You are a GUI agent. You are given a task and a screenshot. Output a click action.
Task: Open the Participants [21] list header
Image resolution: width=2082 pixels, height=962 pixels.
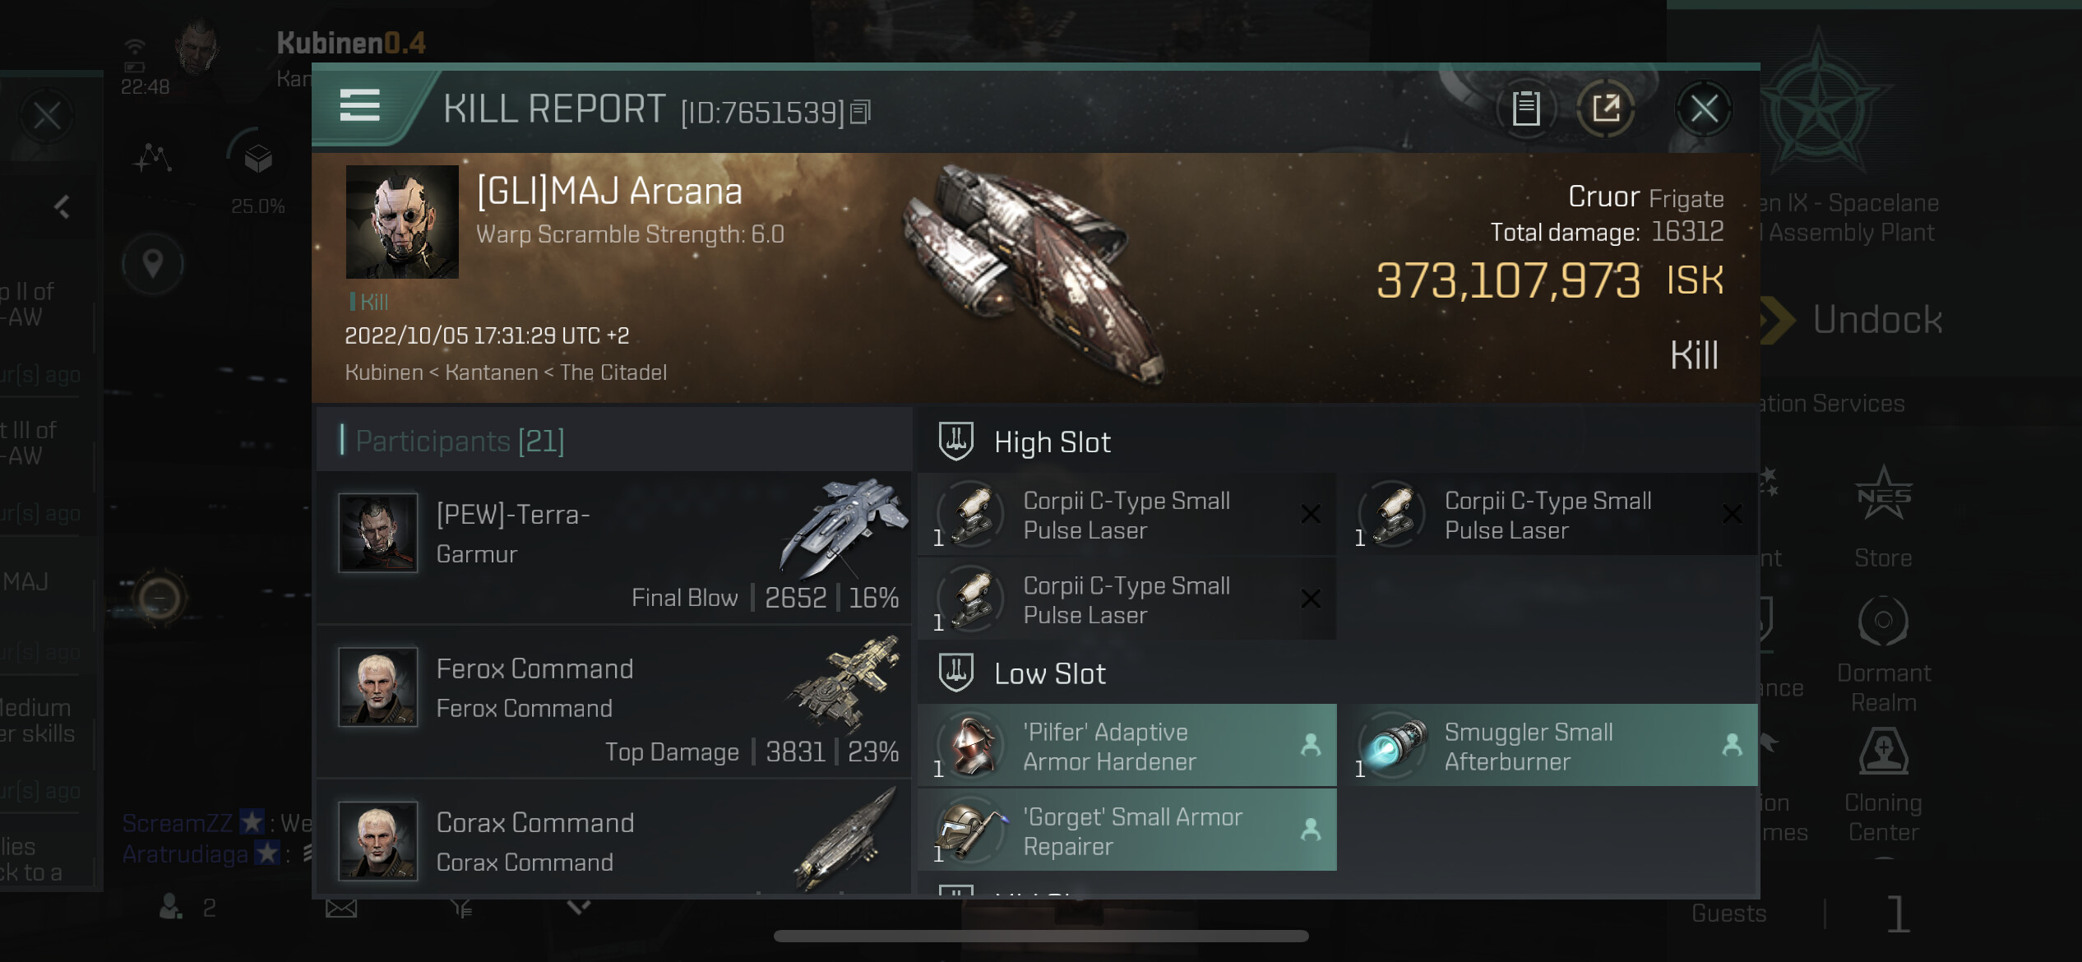[x=614, y=441]
